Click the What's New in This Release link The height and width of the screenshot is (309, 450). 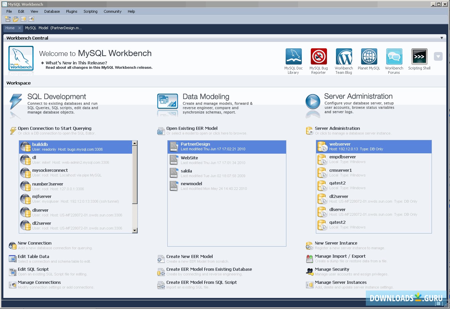pos(76,63)
